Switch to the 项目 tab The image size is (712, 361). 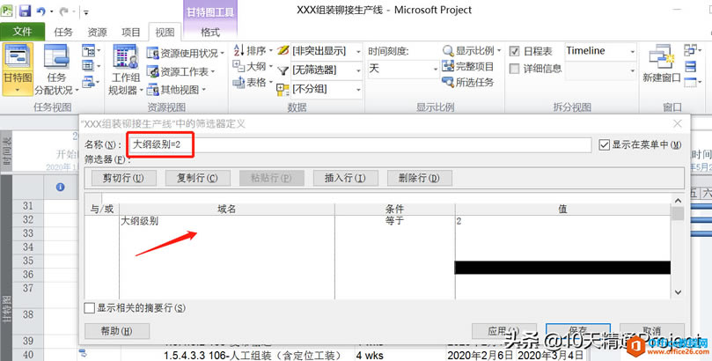point(131,32)
